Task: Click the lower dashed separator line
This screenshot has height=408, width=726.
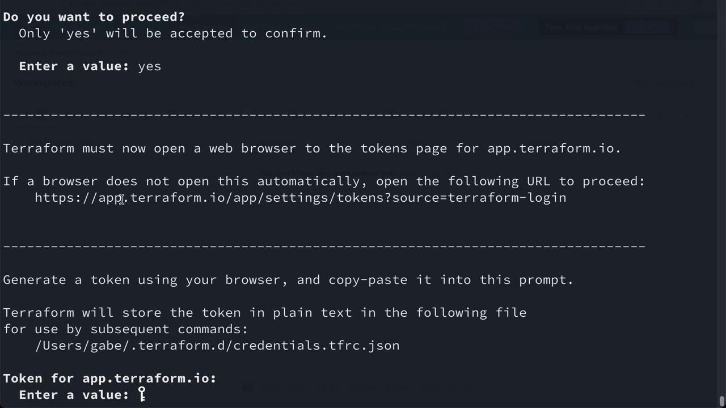Action: click(x=324, y=246)
